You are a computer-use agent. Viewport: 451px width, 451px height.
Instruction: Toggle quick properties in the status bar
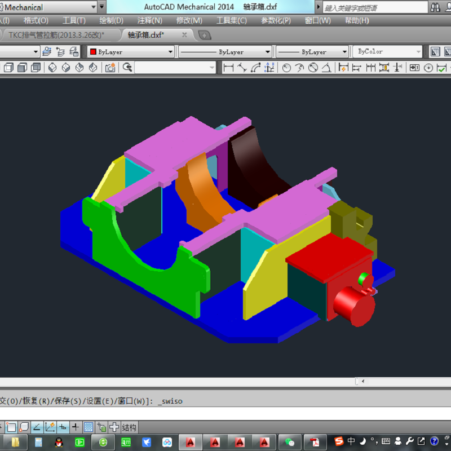tap(101, 427)
